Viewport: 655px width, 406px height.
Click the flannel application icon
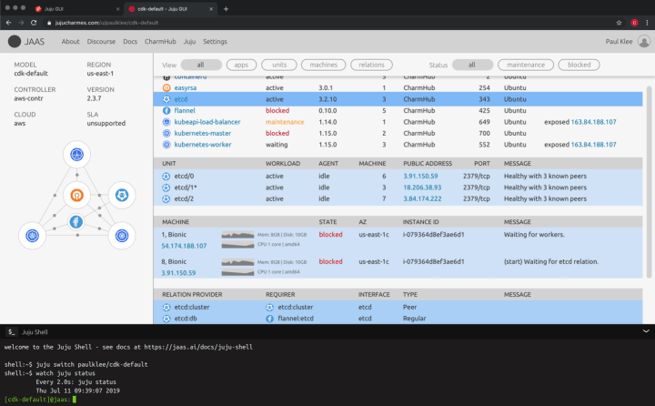tap(166, 110)
